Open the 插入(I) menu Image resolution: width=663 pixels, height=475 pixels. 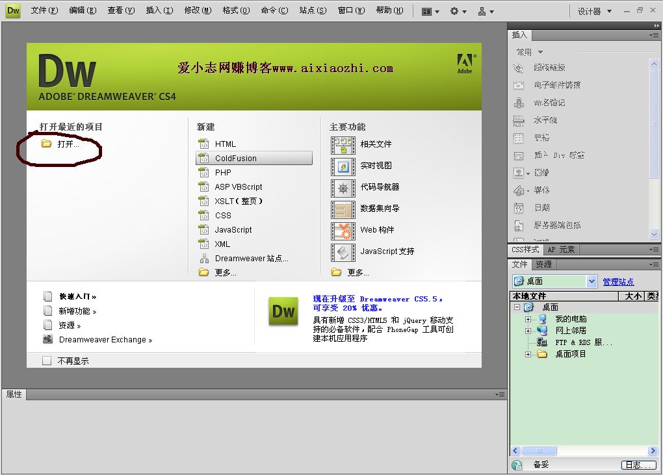[159, 10]
